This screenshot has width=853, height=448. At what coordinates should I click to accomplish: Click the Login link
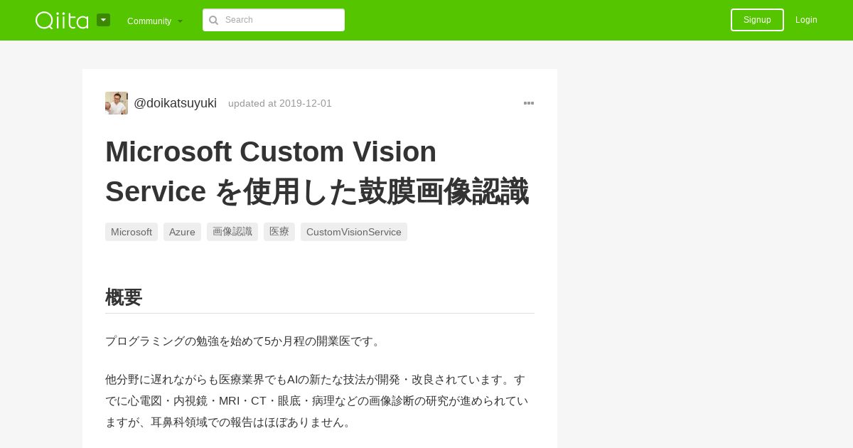[806, 20]
